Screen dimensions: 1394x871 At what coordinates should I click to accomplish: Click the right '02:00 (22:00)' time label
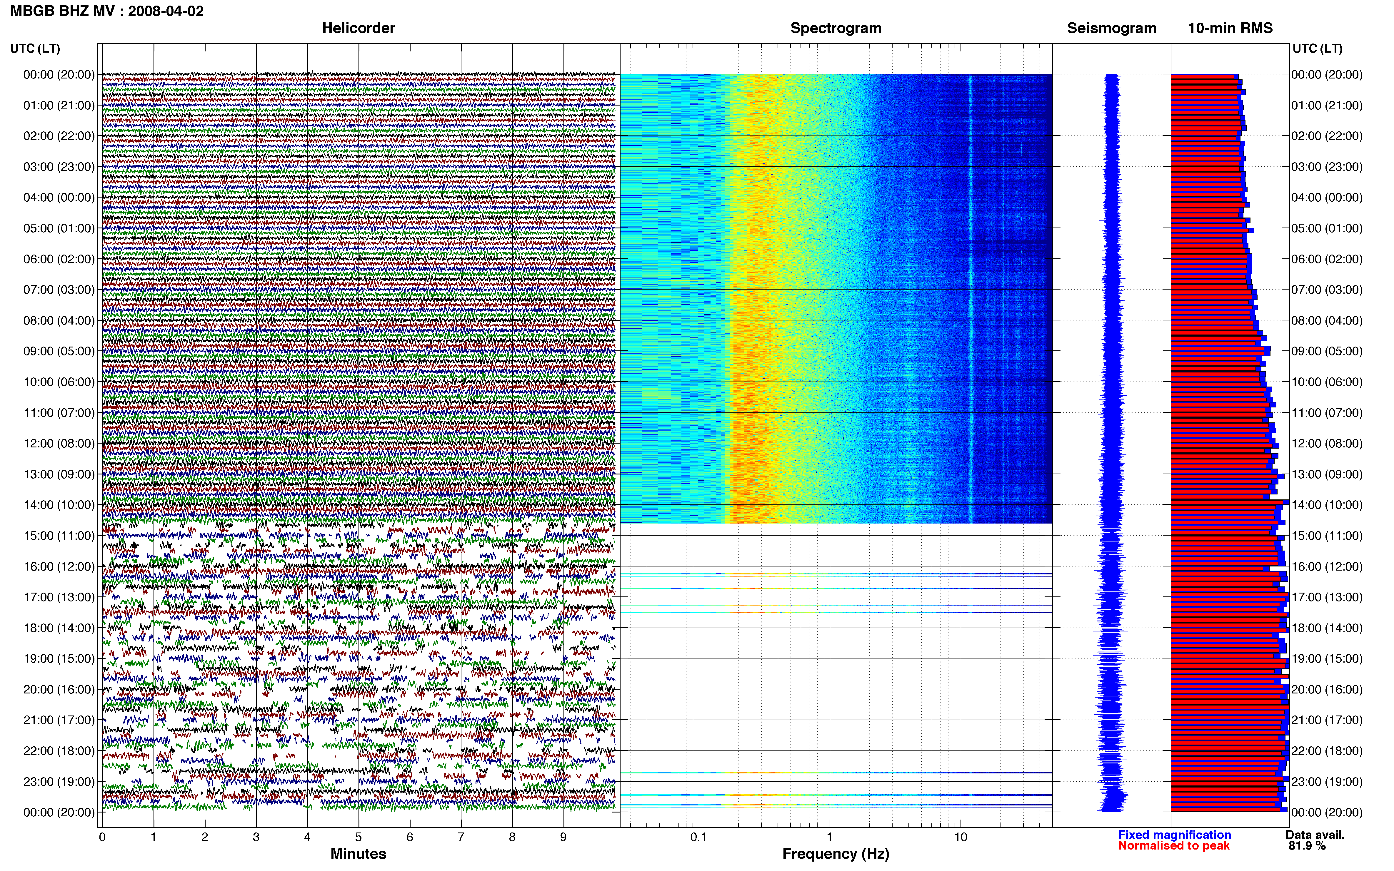tap(1327, 136)
